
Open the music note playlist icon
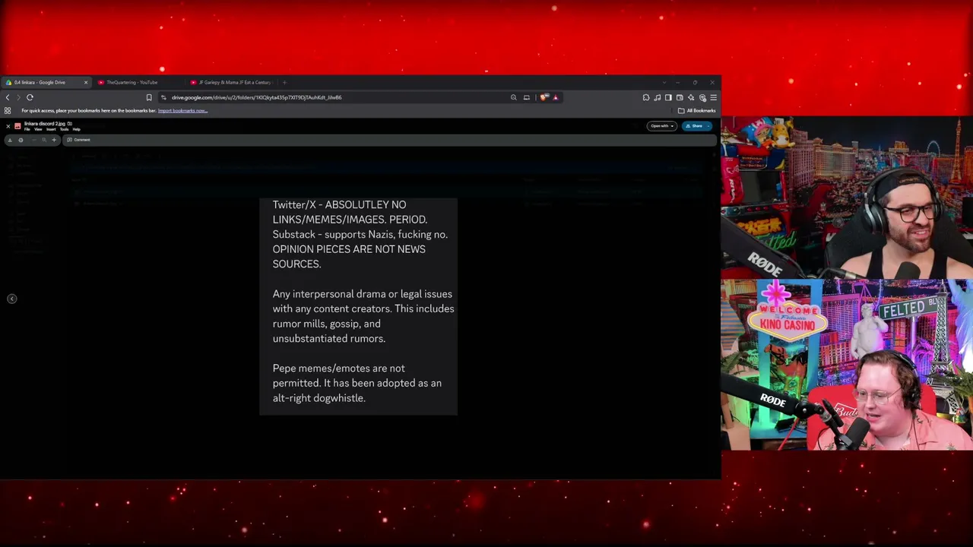[x=658, y=97]
